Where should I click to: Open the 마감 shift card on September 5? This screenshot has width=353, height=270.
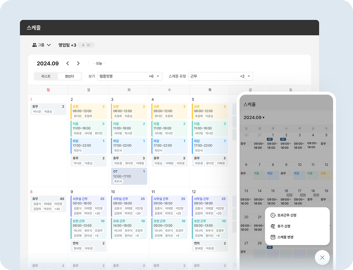210,146
